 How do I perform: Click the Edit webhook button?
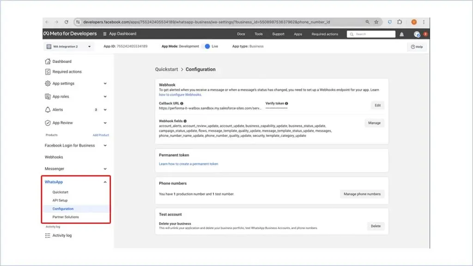(378, 105)
